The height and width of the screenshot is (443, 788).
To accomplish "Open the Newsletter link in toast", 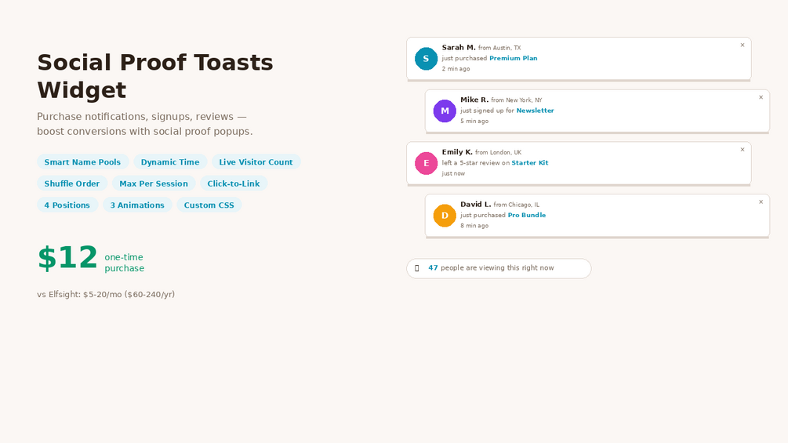I will [x=535, y=111].
